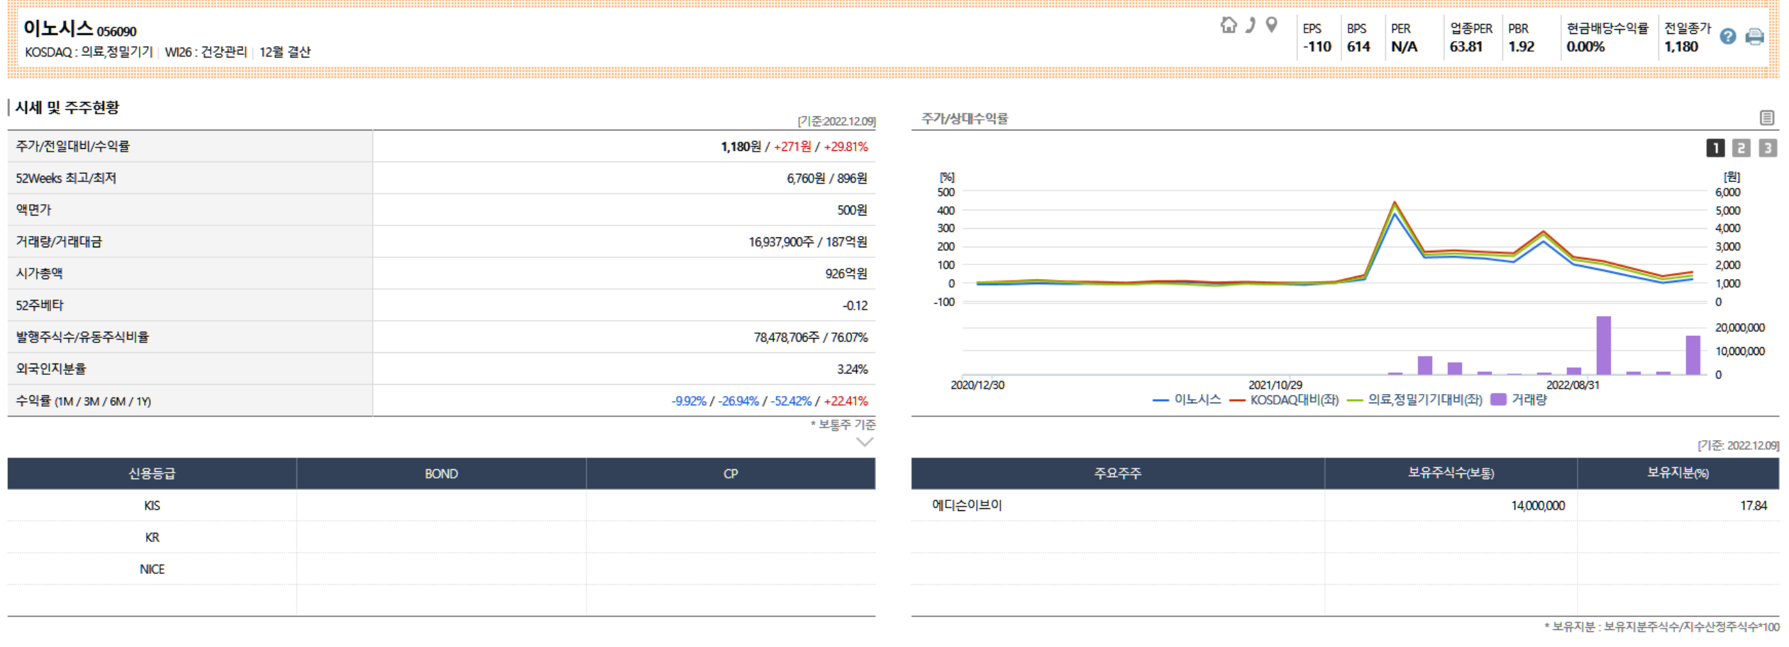Click the 주요주주 column header
The width and height of the screenshot is (1789, 647).
click(x=1118, y=473)
